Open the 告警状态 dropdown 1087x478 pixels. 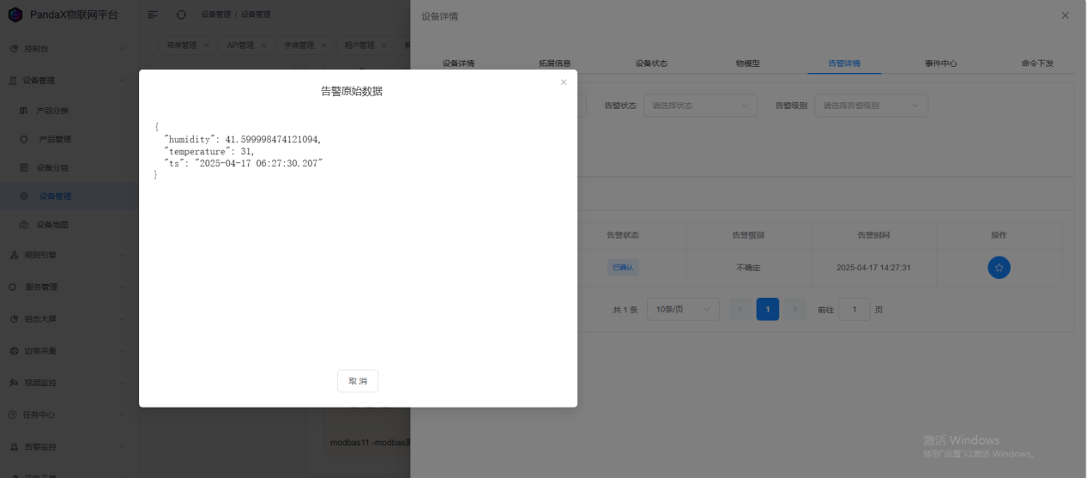700,106
